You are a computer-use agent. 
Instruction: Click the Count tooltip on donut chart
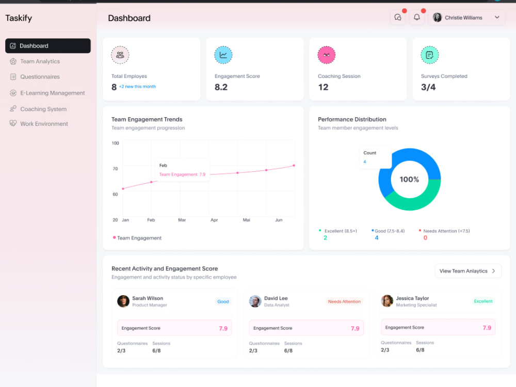tap(376, 157)
